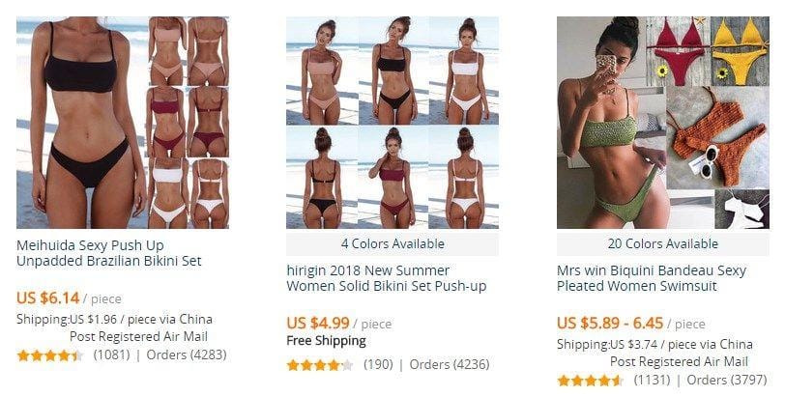The width and height of the screenshot is (785, 397).
Task: Click the star rating icons of Mrs win listing
Action: click(591, 381)
